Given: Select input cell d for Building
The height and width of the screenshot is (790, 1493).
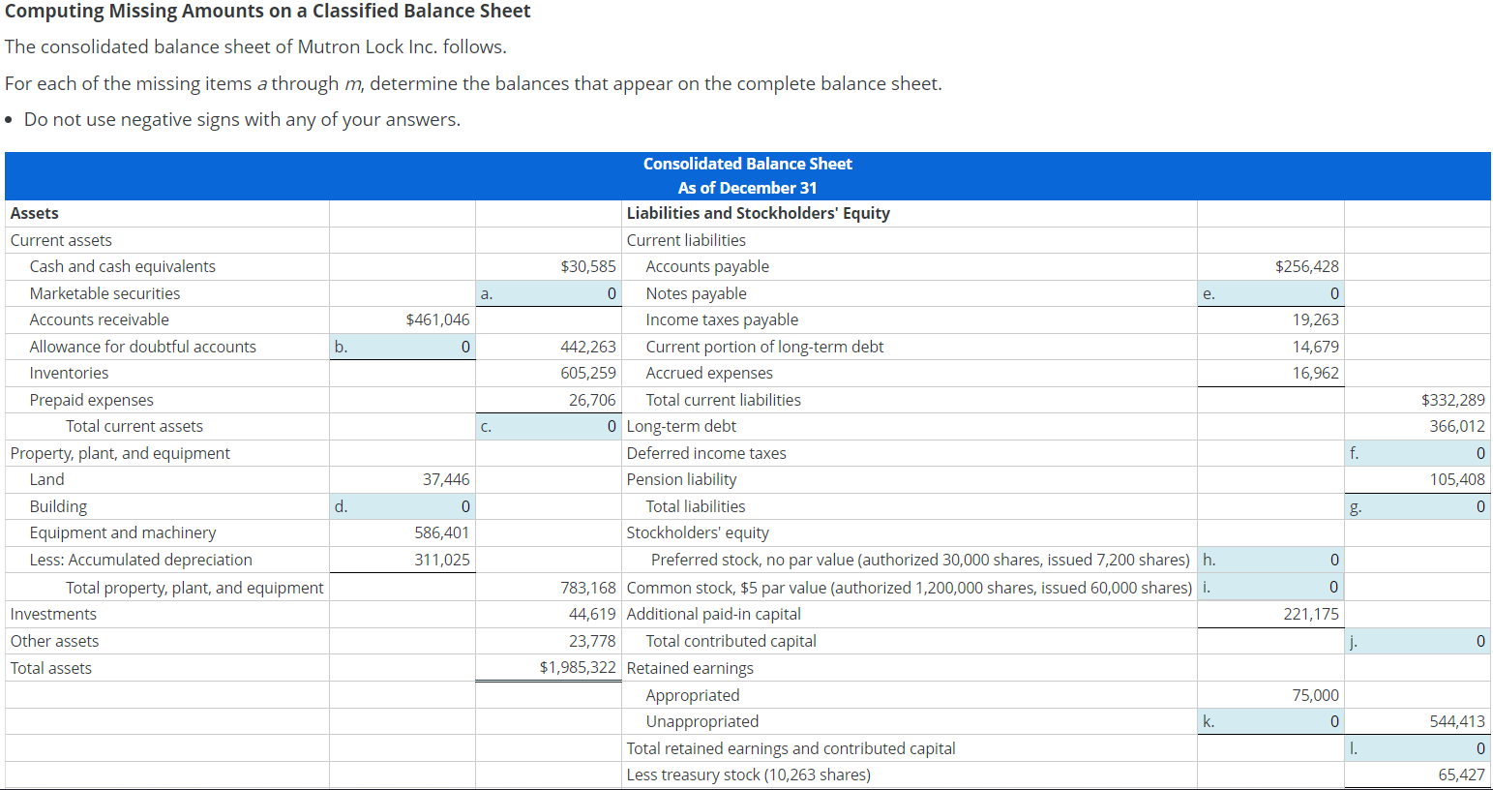Looking at the screenshot, I should 402,505.
